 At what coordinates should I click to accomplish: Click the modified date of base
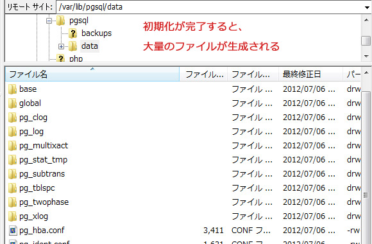[309, 89]
